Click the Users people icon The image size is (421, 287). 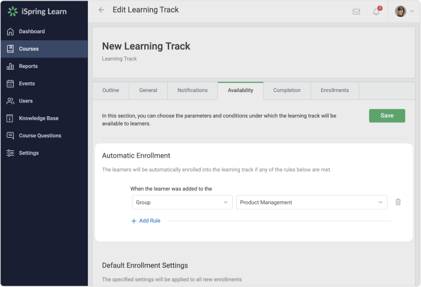pos(10,100)
